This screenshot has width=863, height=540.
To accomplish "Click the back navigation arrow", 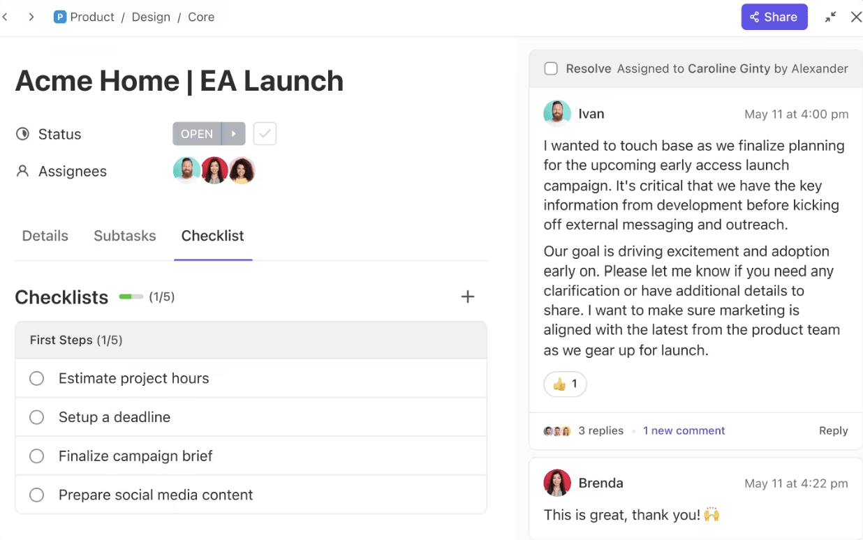I will [5, 17].
